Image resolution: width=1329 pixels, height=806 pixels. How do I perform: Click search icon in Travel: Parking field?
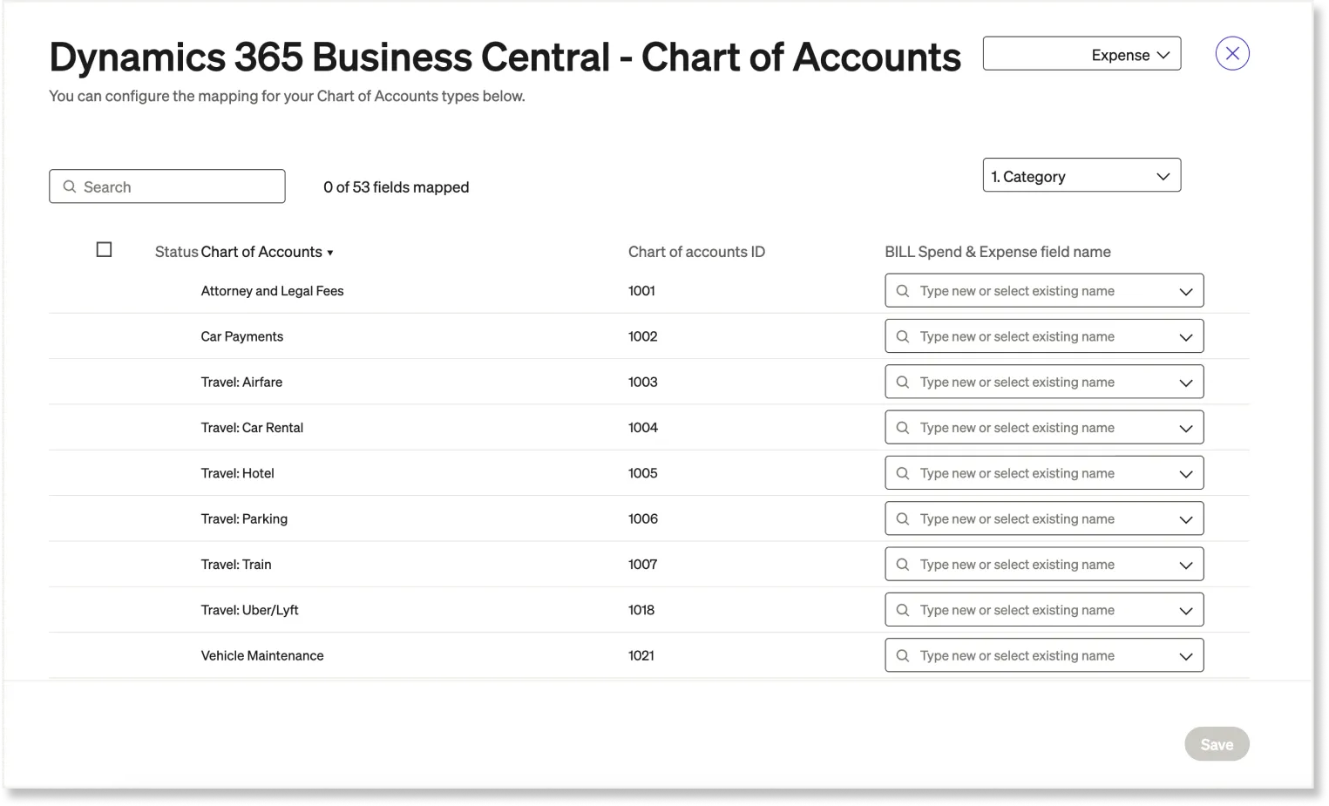(x=903, y=518)
